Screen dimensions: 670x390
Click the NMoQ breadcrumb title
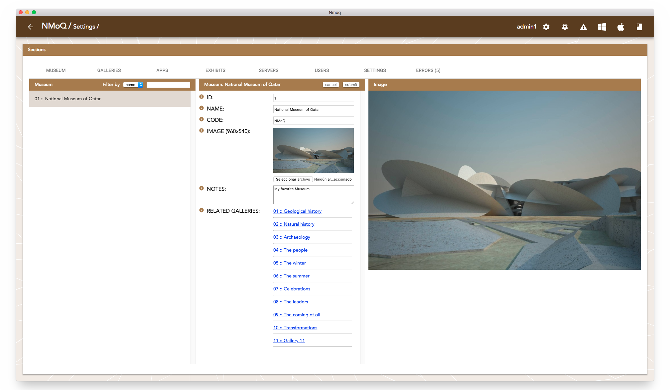point(54,26)
